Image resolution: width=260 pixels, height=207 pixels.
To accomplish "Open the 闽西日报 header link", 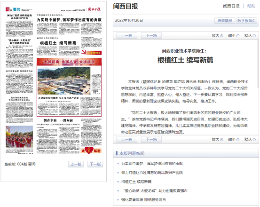I will [231, 6].
